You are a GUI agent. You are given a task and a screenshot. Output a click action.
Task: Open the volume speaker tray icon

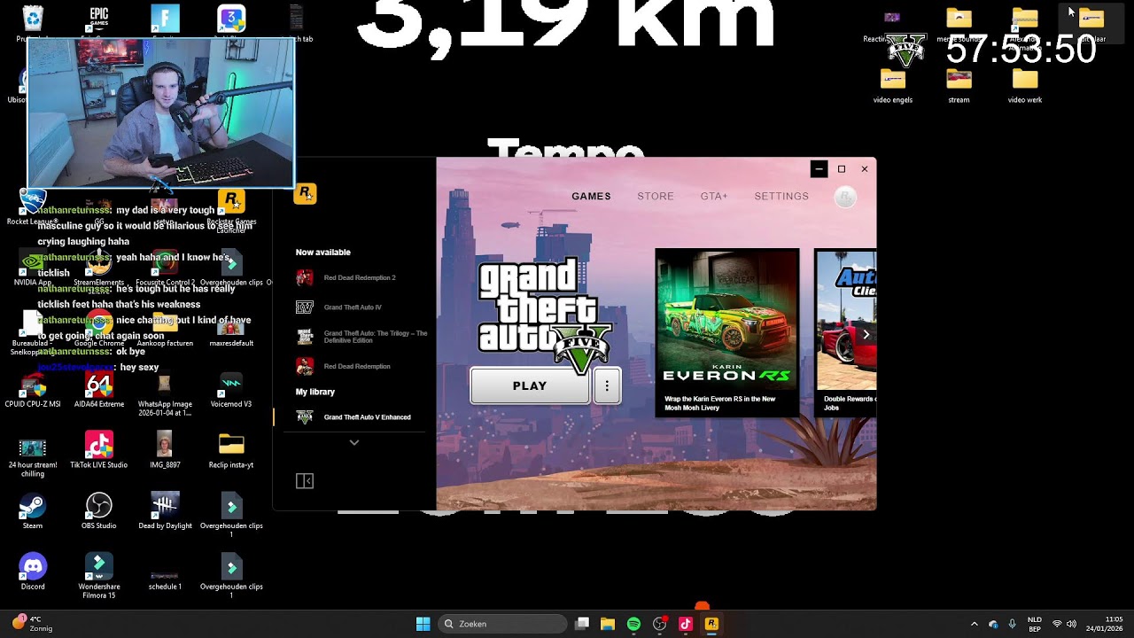[x=1072, y=624]
